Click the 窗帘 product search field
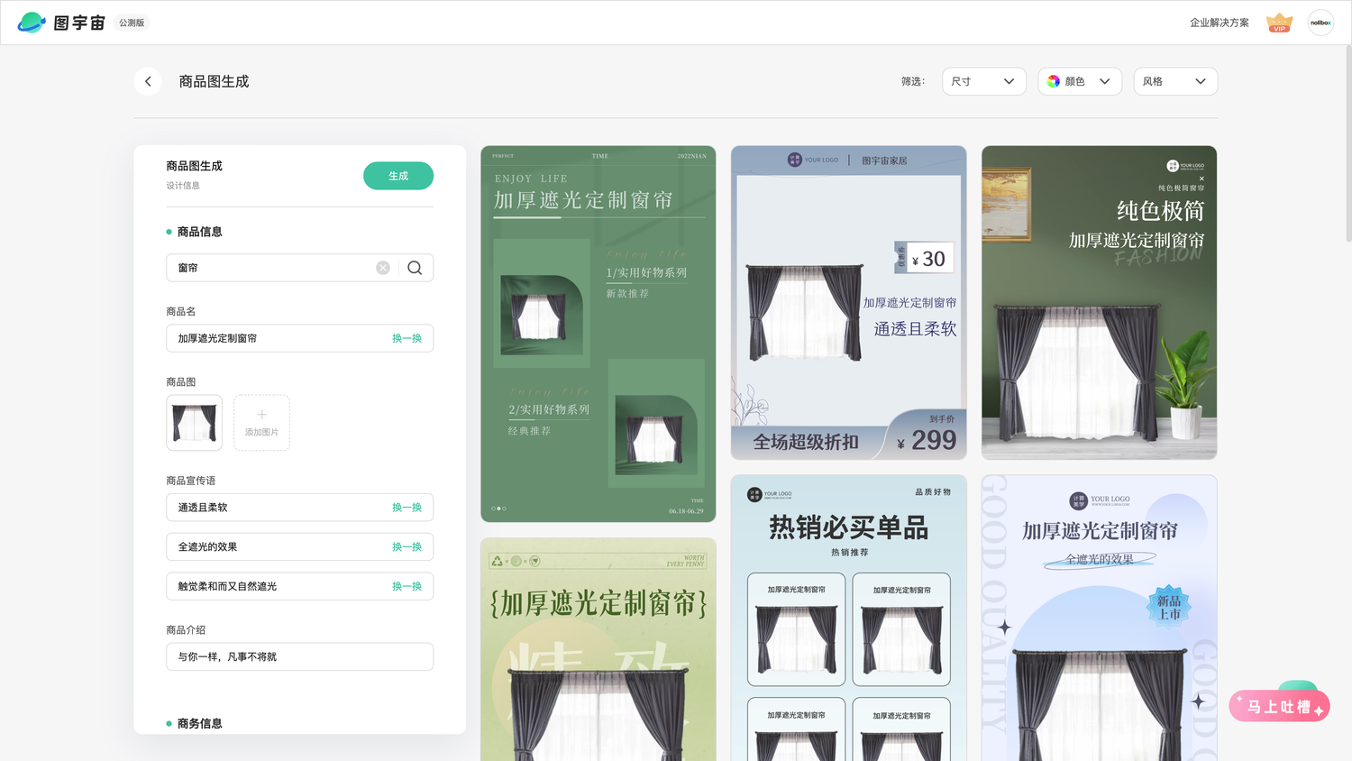The width and height of the screenshot is (1352, 761). (299, 268)
